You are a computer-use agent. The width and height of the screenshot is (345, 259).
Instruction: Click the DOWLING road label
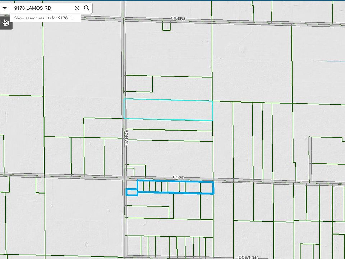point(248,257)
